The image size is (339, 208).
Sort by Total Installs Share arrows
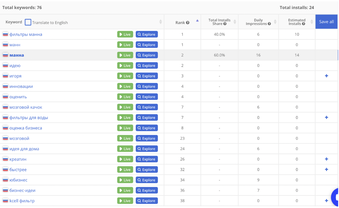[235, 22]
